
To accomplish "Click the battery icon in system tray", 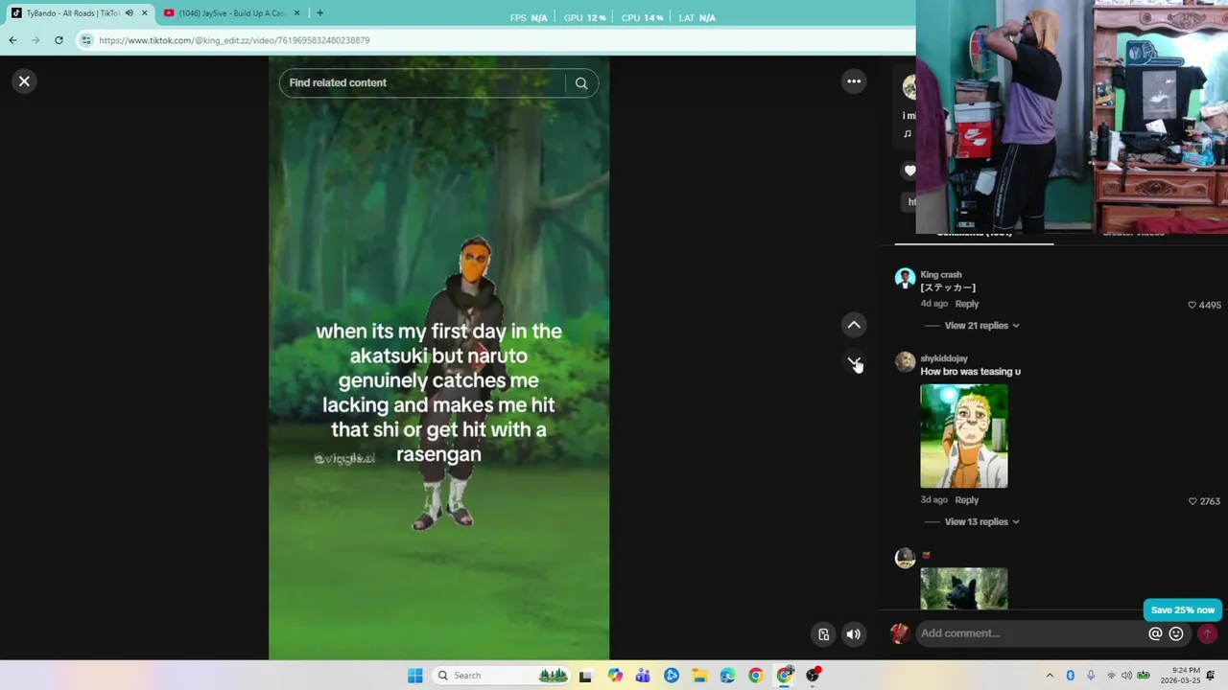I will tap(1144, 676).
